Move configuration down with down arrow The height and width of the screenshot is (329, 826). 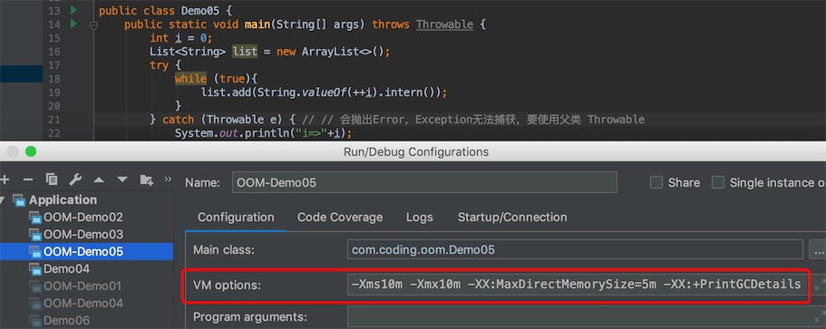122,179
